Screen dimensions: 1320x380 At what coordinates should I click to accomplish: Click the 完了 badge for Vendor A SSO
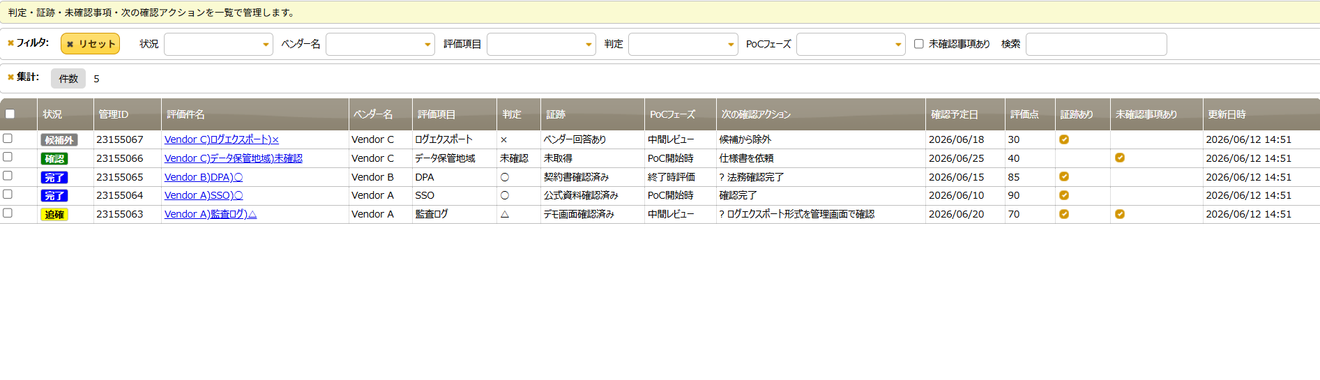point(54,196)
